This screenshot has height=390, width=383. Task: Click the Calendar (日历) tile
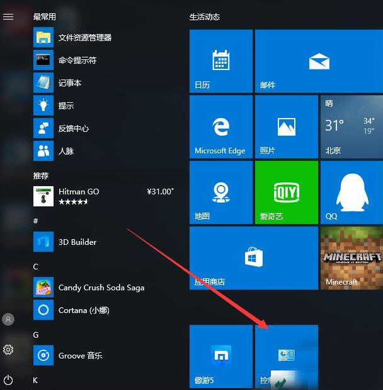[x=220, y=61]
